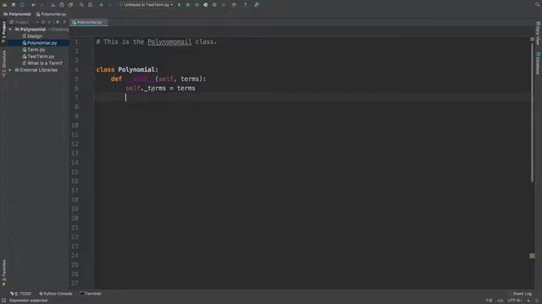Viewport: 542px width, 304px height.
Task: Click Polynomial.py breadcrumb in navigation bar
Action: pyautogui.click(x=51, y=14)
